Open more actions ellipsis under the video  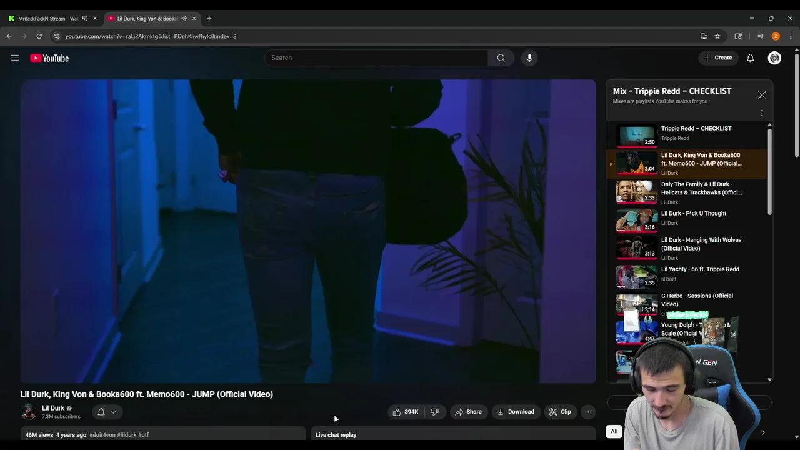click(588, 412)
